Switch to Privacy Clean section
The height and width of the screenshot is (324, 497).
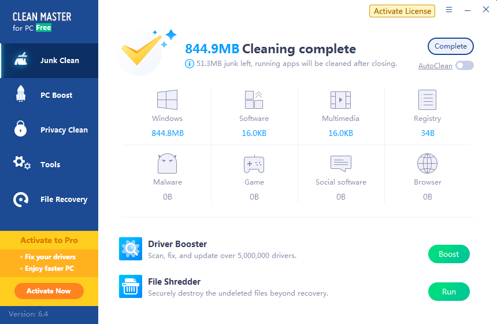49,130
